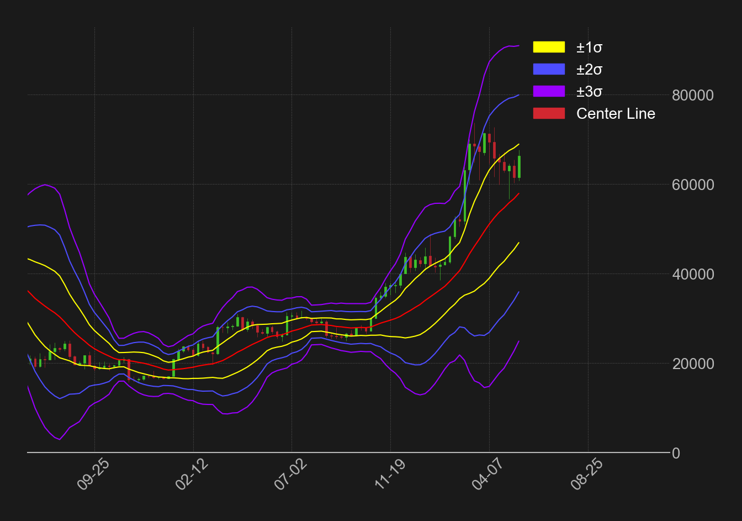Click the 60000 y-axis tick label
Screen dimensions: 742x521
pyautogui.click(x=693, y=185)
